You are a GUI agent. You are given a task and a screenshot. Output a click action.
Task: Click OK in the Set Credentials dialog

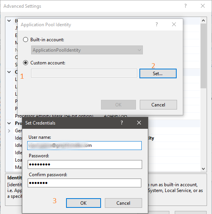coord(83,203)
